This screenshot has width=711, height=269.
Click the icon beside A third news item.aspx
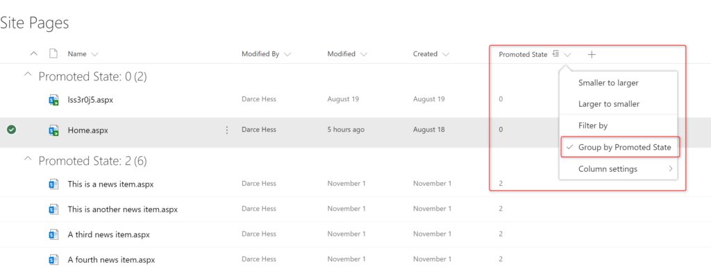coord(54,234)
